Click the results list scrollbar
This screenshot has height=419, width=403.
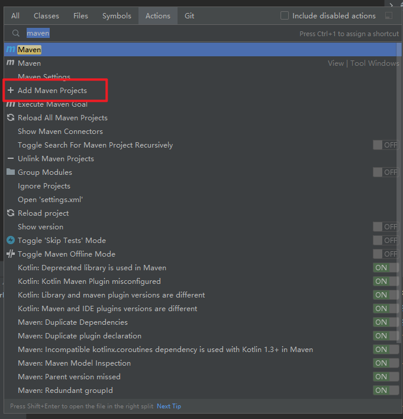[x=399, y=193]
